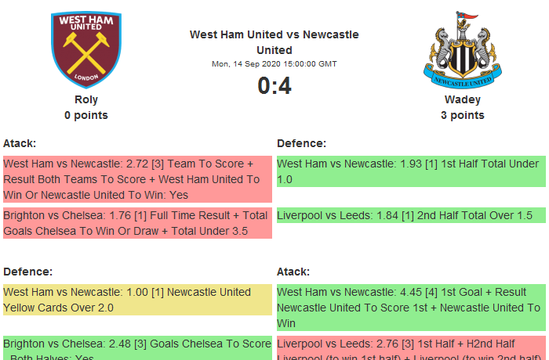This screenshot has width=549, height=360.
Task: Select yellow bet Newcastle United Yellow Cards Over 2.0
Action: click(x=137, y=300)
